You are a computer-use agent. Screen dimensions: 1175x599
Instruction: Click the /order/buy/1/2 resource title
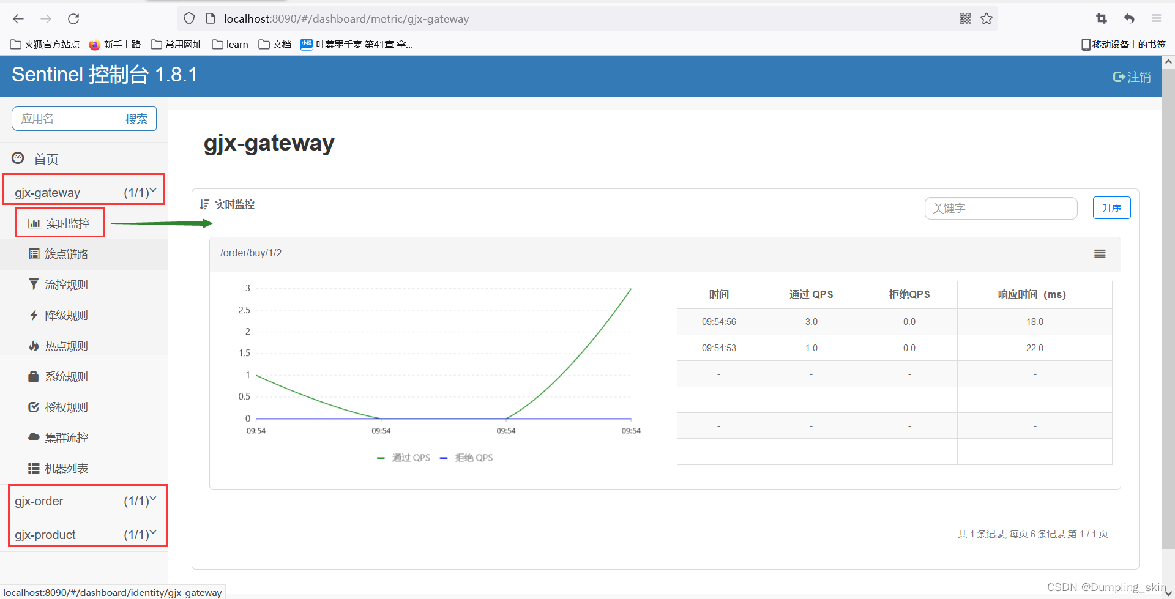(251, 253)
